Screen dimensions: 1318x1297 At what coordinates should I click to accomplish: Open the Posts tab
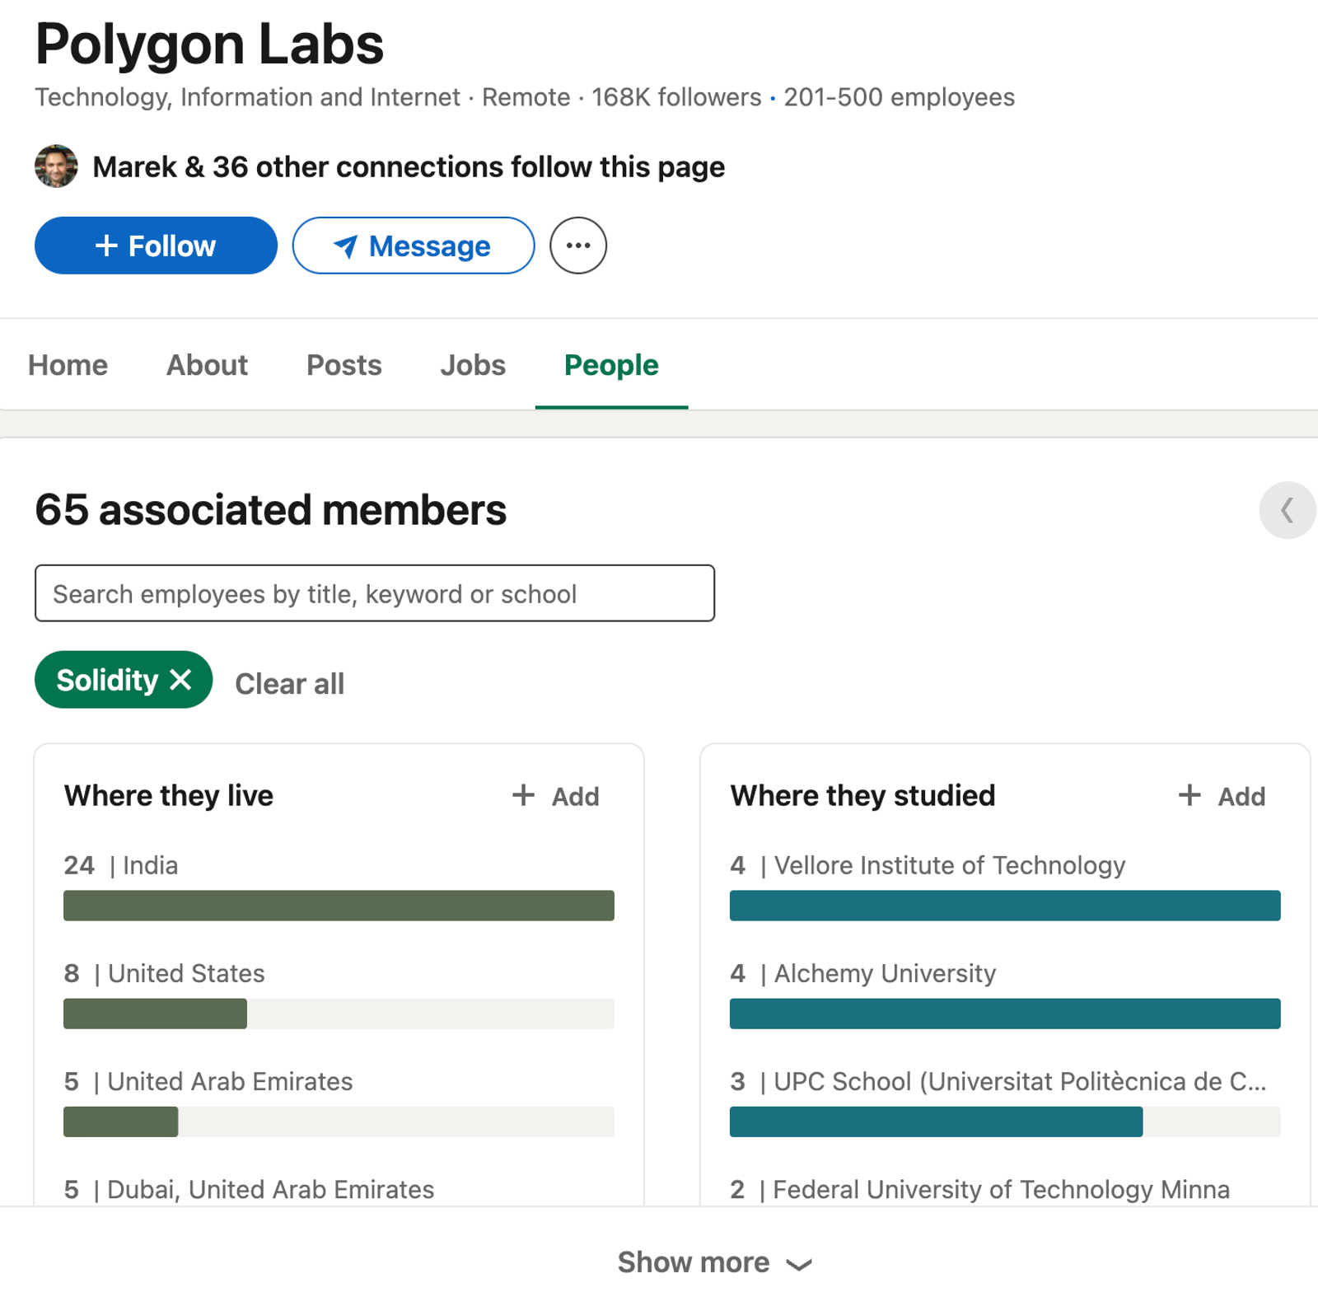[344, 365]
